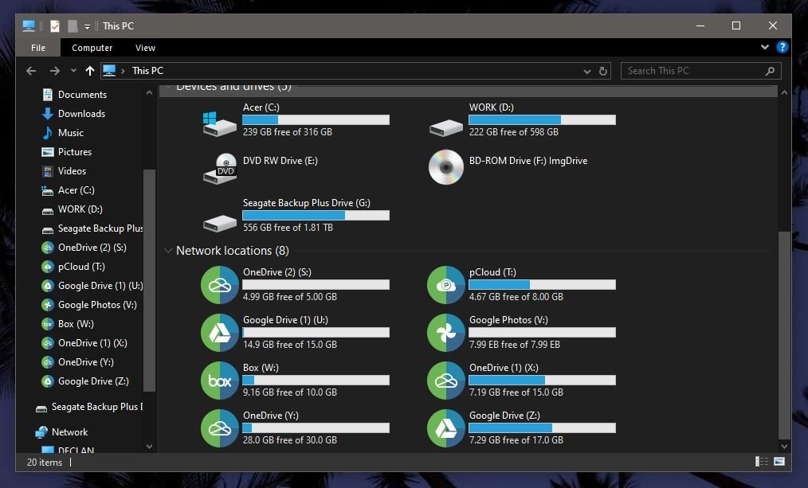Open the View ribbon tab
808x488 pixels.
point(145,48)
